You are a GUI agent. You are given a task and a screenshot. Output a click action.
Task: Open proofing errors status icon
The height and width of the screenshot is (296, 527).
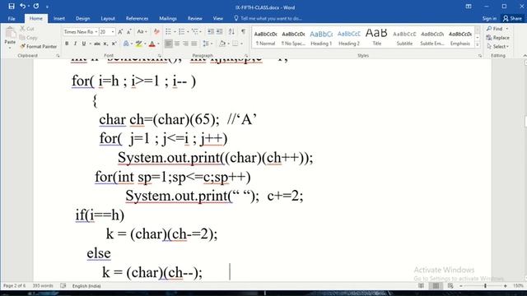(63, 286)
